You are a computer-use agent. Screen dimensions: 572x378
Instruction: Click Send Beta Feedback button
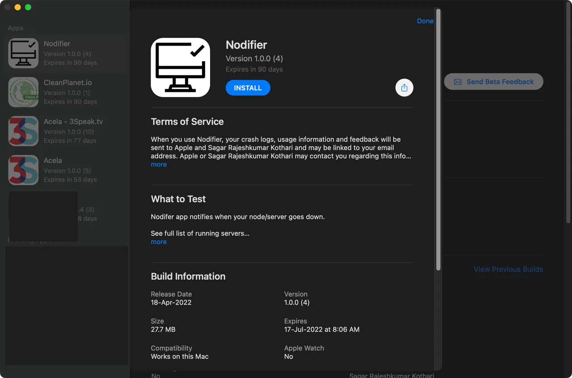tap(493, 82)
